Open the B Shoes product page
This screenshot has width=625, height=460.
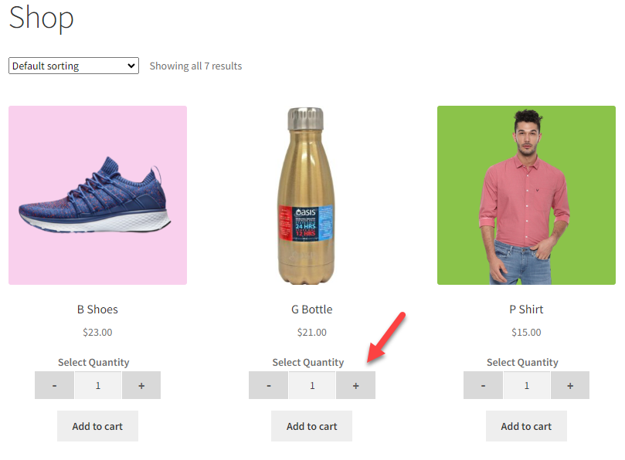(x=97, y=309)
